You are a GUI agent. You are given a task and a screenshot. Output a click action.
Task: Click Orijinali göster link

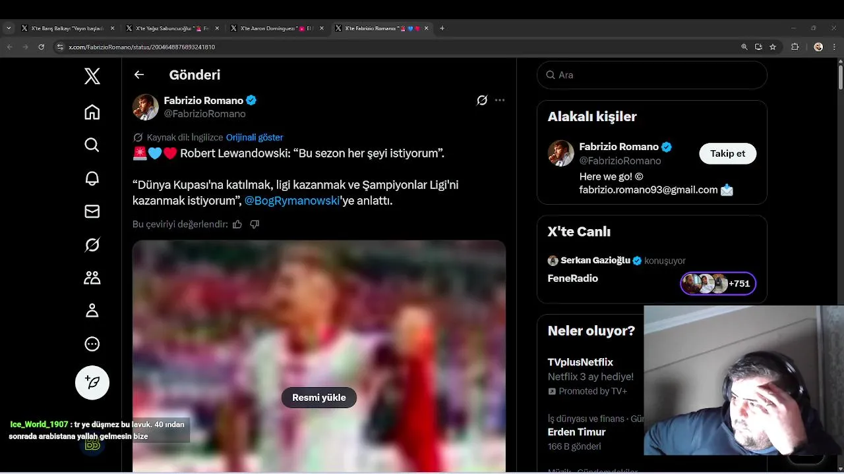click(x=255, y=138)
